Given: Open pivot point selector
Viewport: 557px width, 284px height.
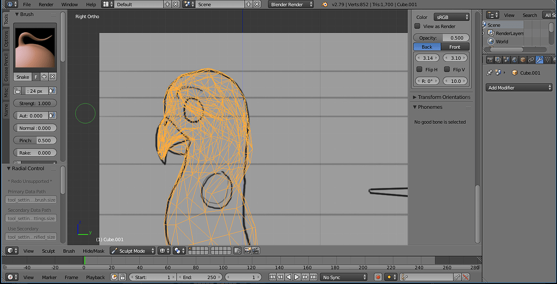Looking at the screenshot, I should (178, 251).
